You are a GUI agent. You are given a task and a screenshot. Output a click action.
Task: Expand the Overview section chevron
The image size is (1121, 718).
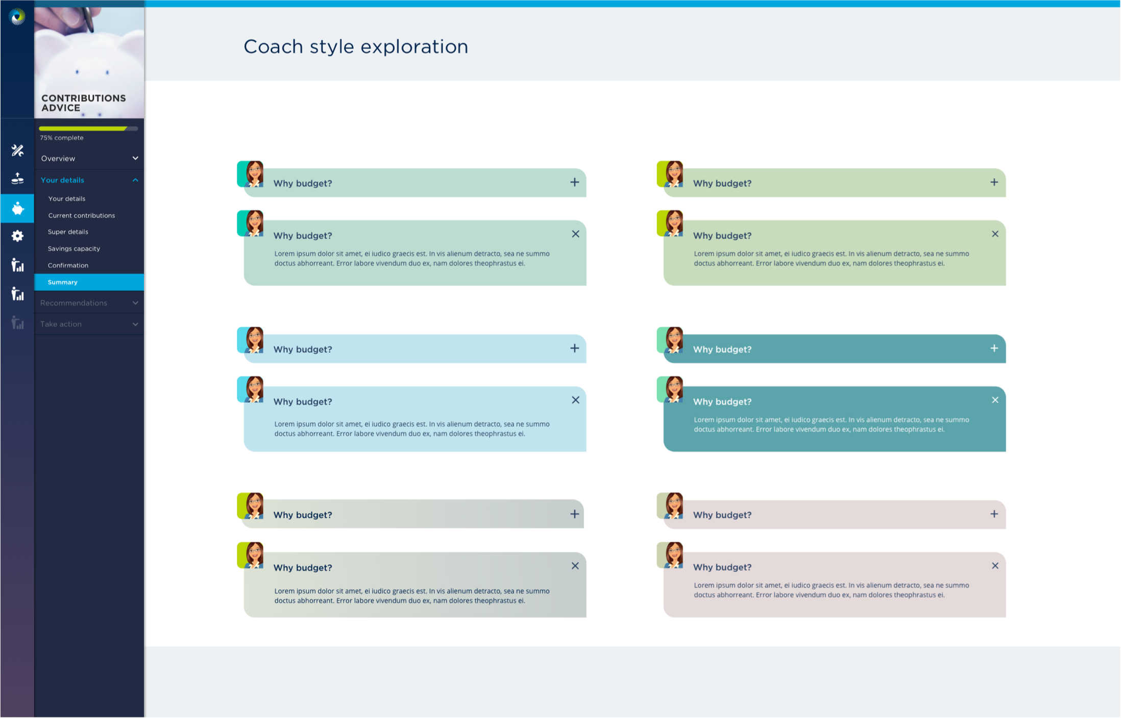click(135, 158)
